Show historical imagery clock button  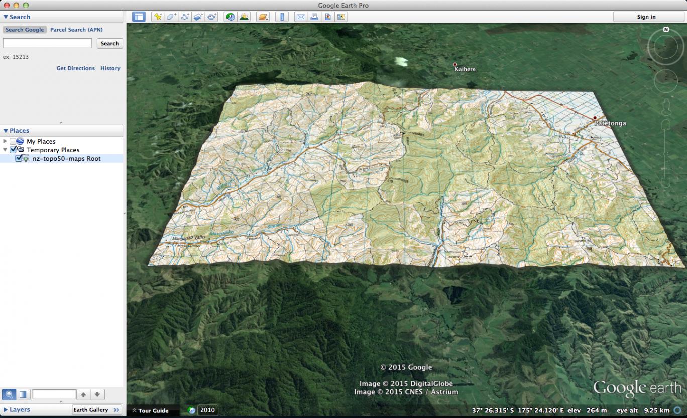pyautogui.click(x=230, y=17)
